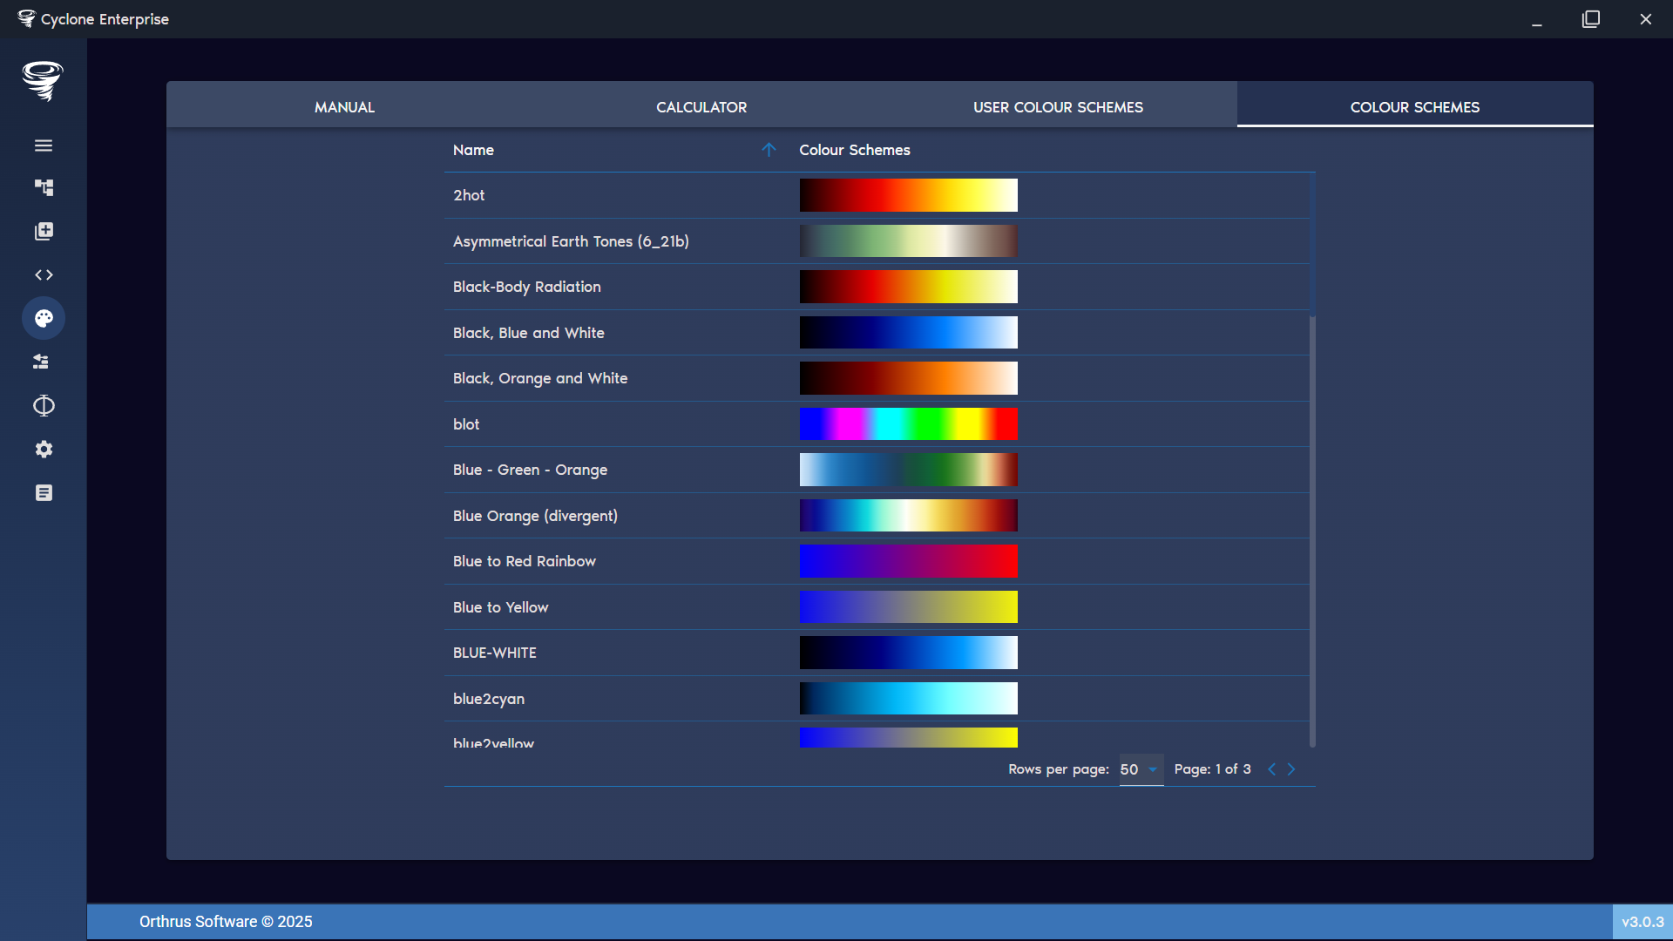This screenshot has height=941, width=1673.
Task: Click the add document icon in sidebar
Action: [x=44, y=231]
